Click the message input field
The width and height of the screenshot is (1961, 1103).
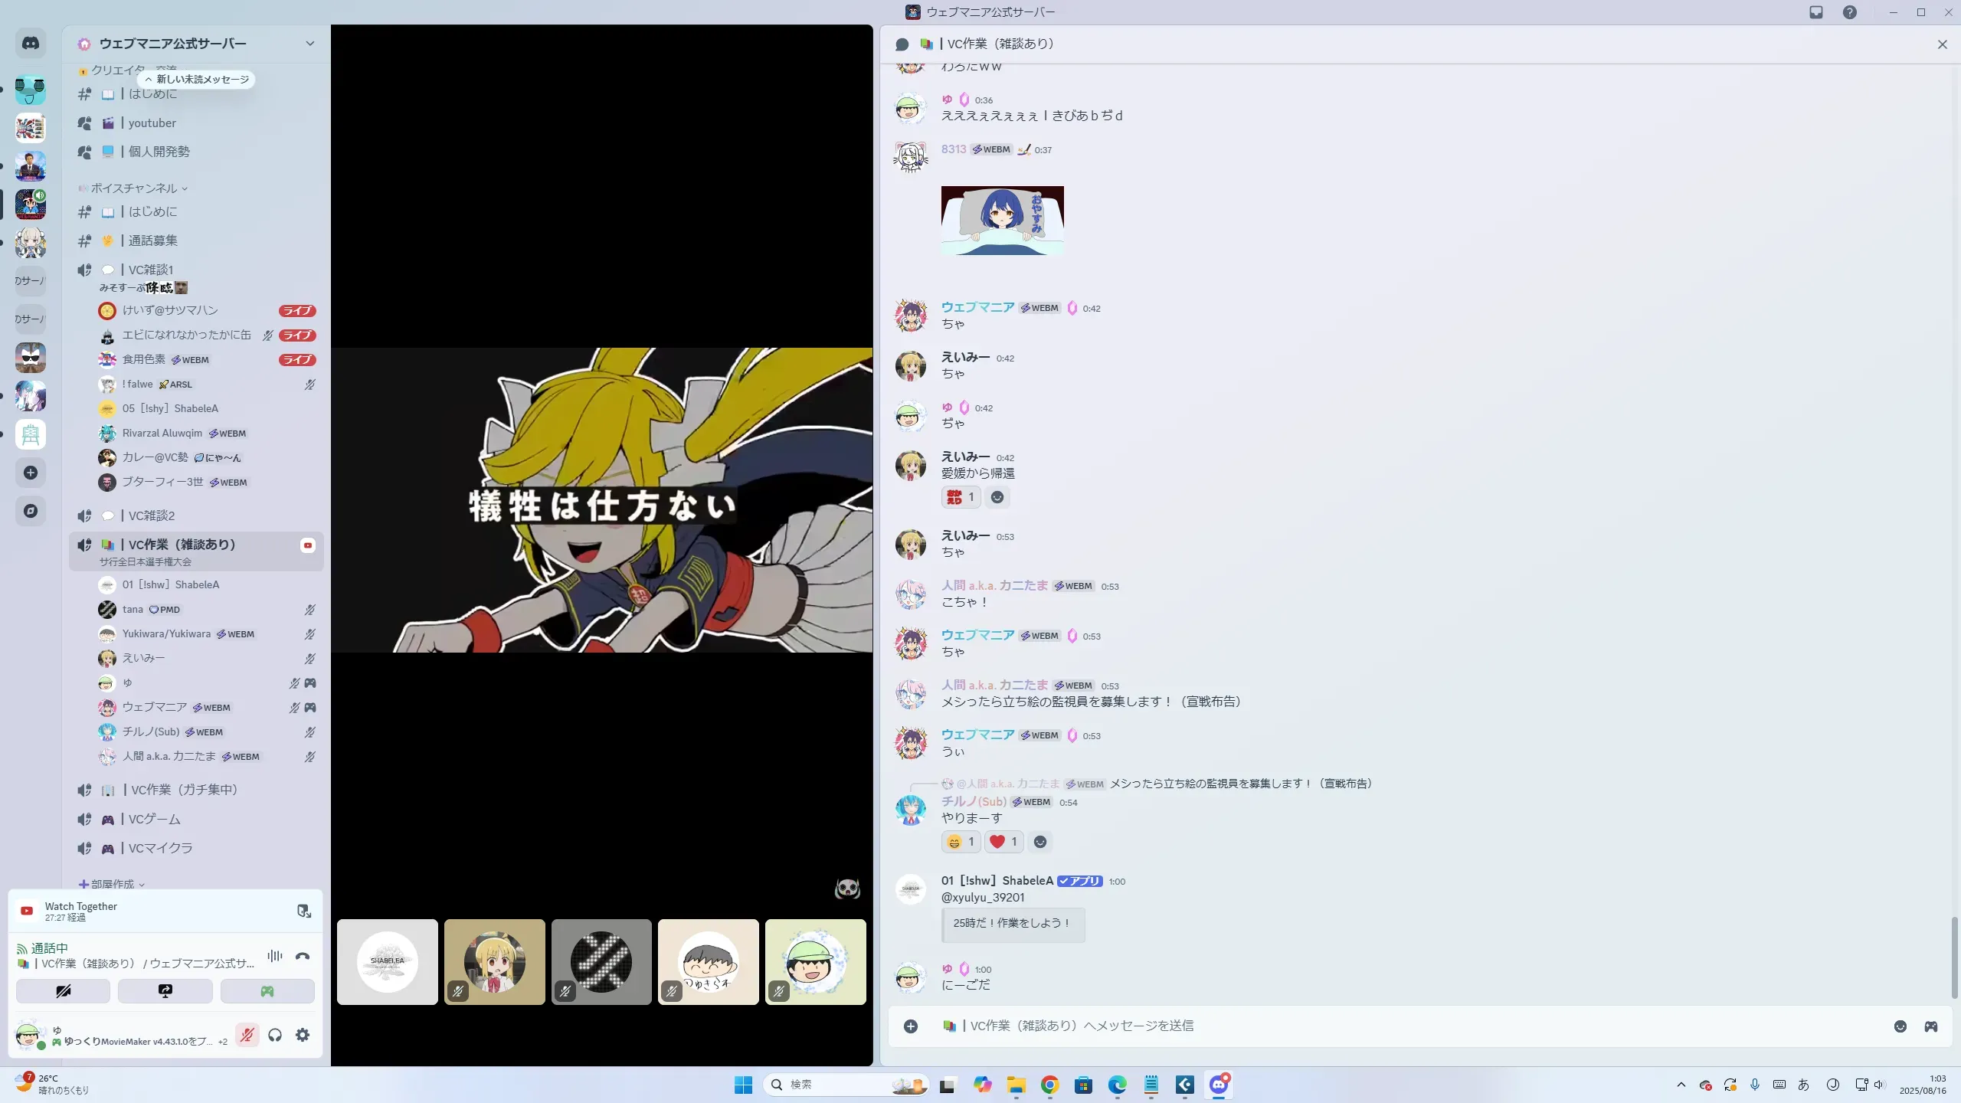[1379, 1026]
